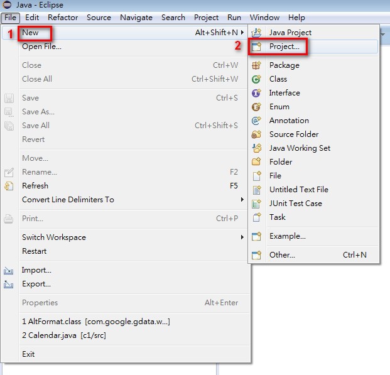Choose Exit from File menu
This screenshot has height=375, width=390.
tap(124, 354)
